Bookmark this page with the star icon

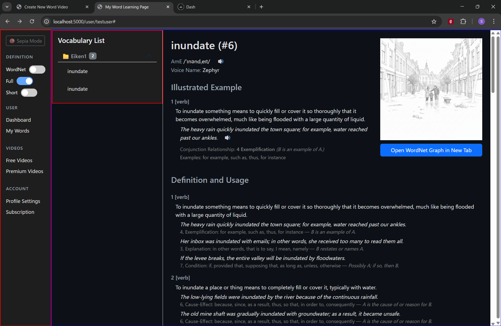(434, 21)
